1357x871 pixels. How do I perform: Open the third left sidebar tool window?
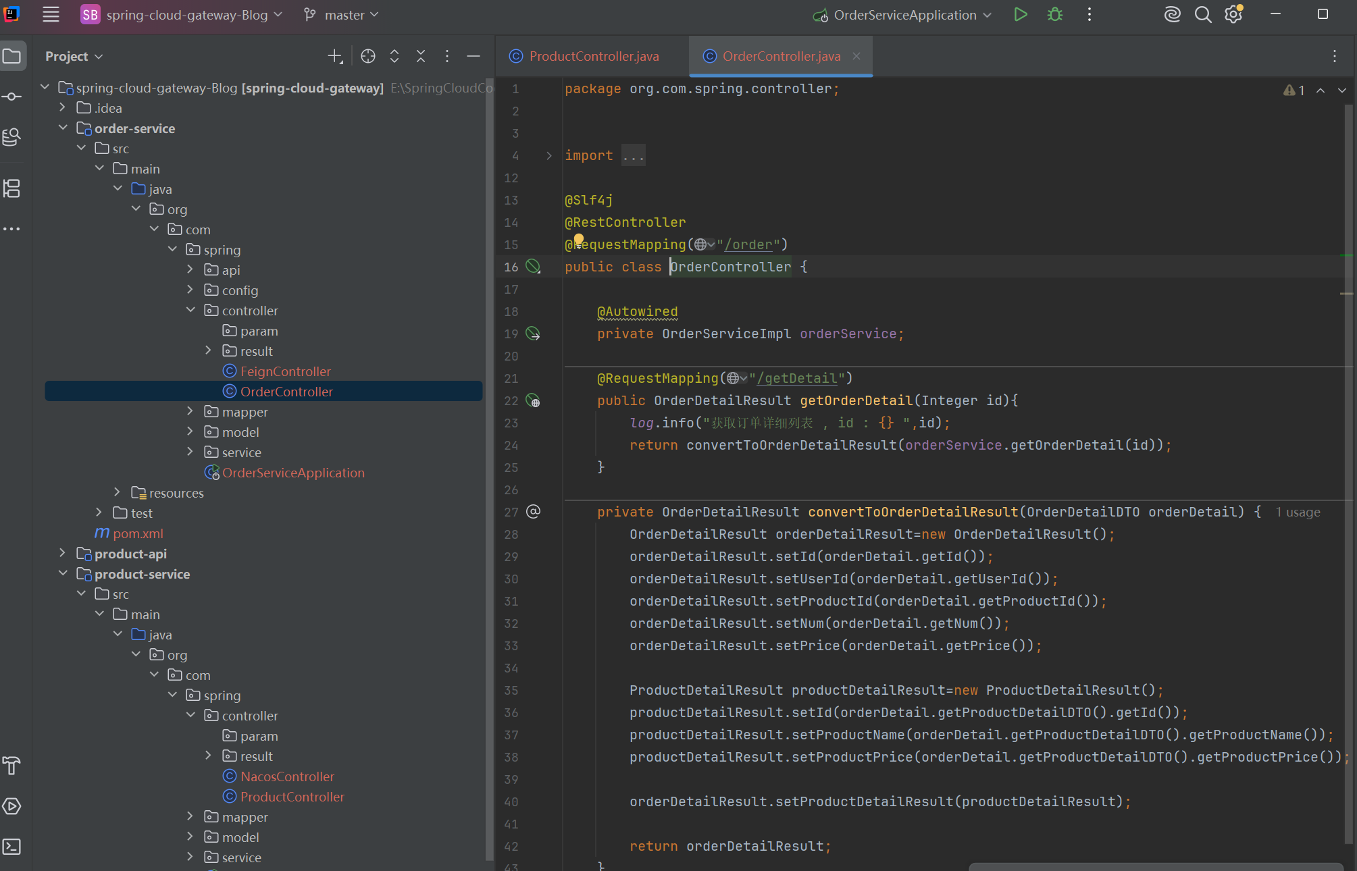(x=12, y=138)
